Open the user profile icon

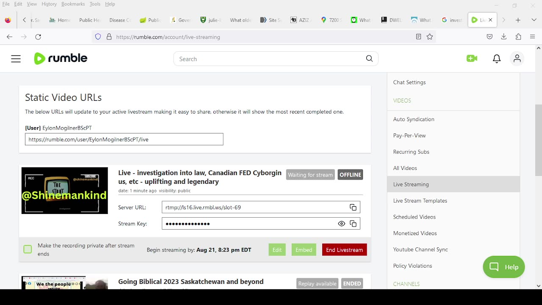(517, 58)
